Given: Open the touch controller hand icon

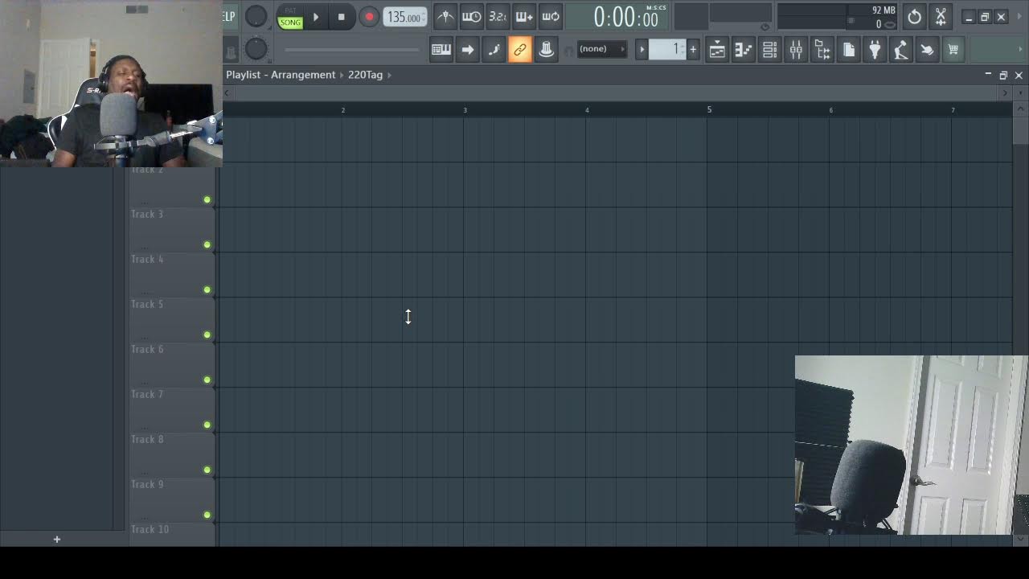Looking at the screenshot, I should [x=927, y=50].
